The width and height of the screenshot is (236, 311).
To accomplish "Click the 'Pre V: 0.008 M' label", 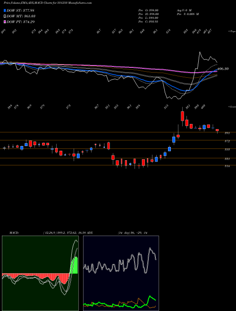I will click(x=188, y=14).
